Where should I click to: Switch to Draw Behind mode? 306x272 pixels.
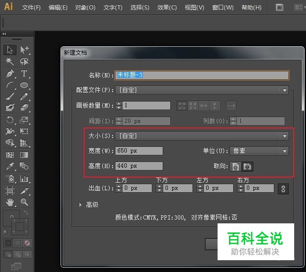pyautogui.click(x=18, y=254)
